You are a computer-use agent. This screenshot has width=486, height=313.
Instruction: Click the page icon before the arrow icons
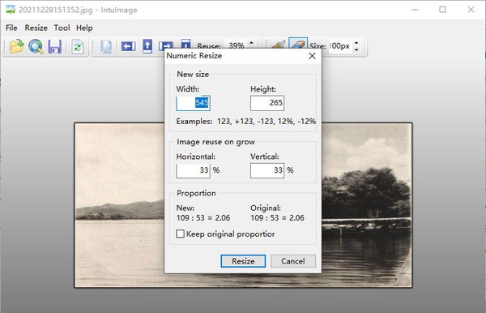point(106,47)
